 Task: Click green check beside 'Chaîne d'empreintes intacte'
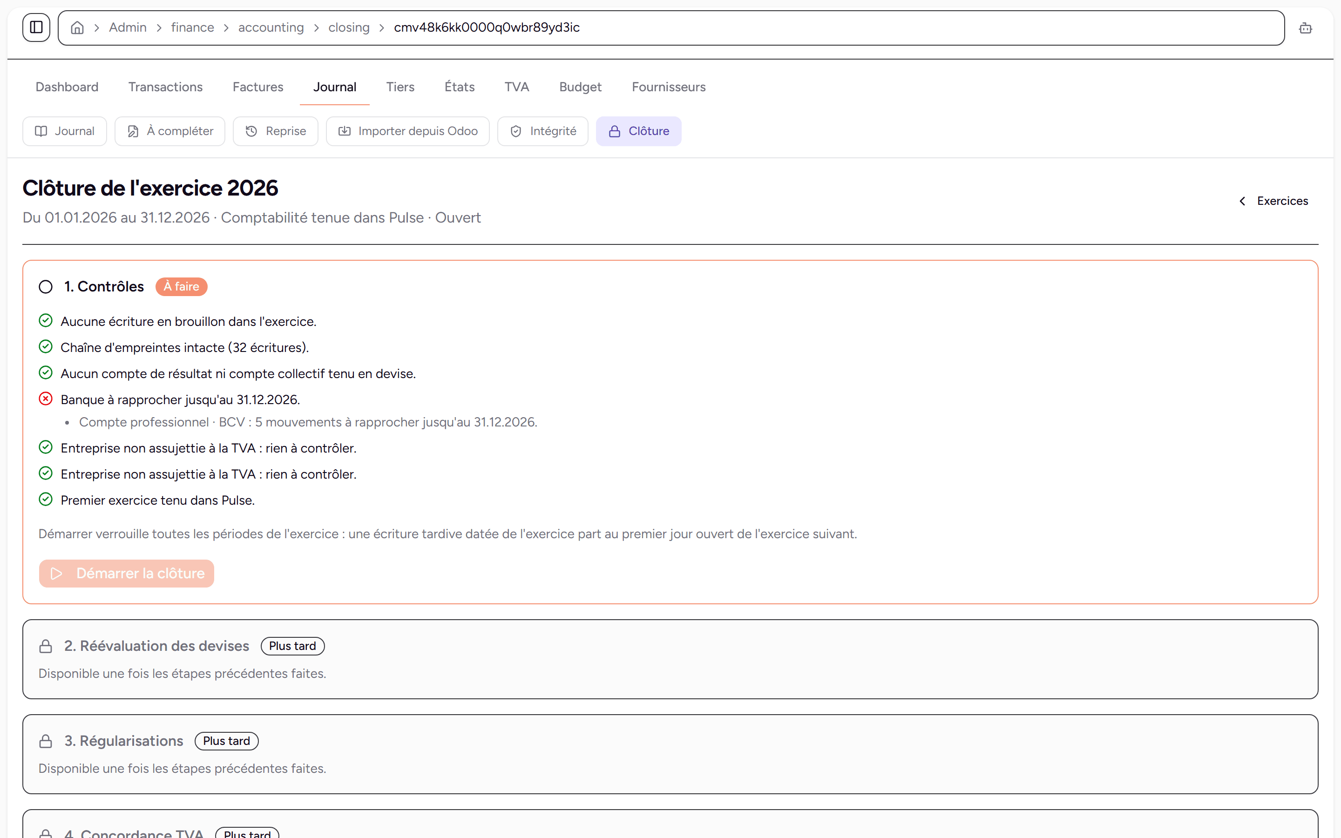pyautogui.click(x=46, y=347)
